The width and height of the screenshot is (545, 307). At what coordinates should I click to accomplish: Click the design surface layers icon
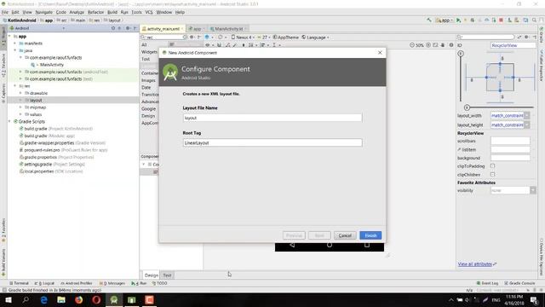[207, 37]
